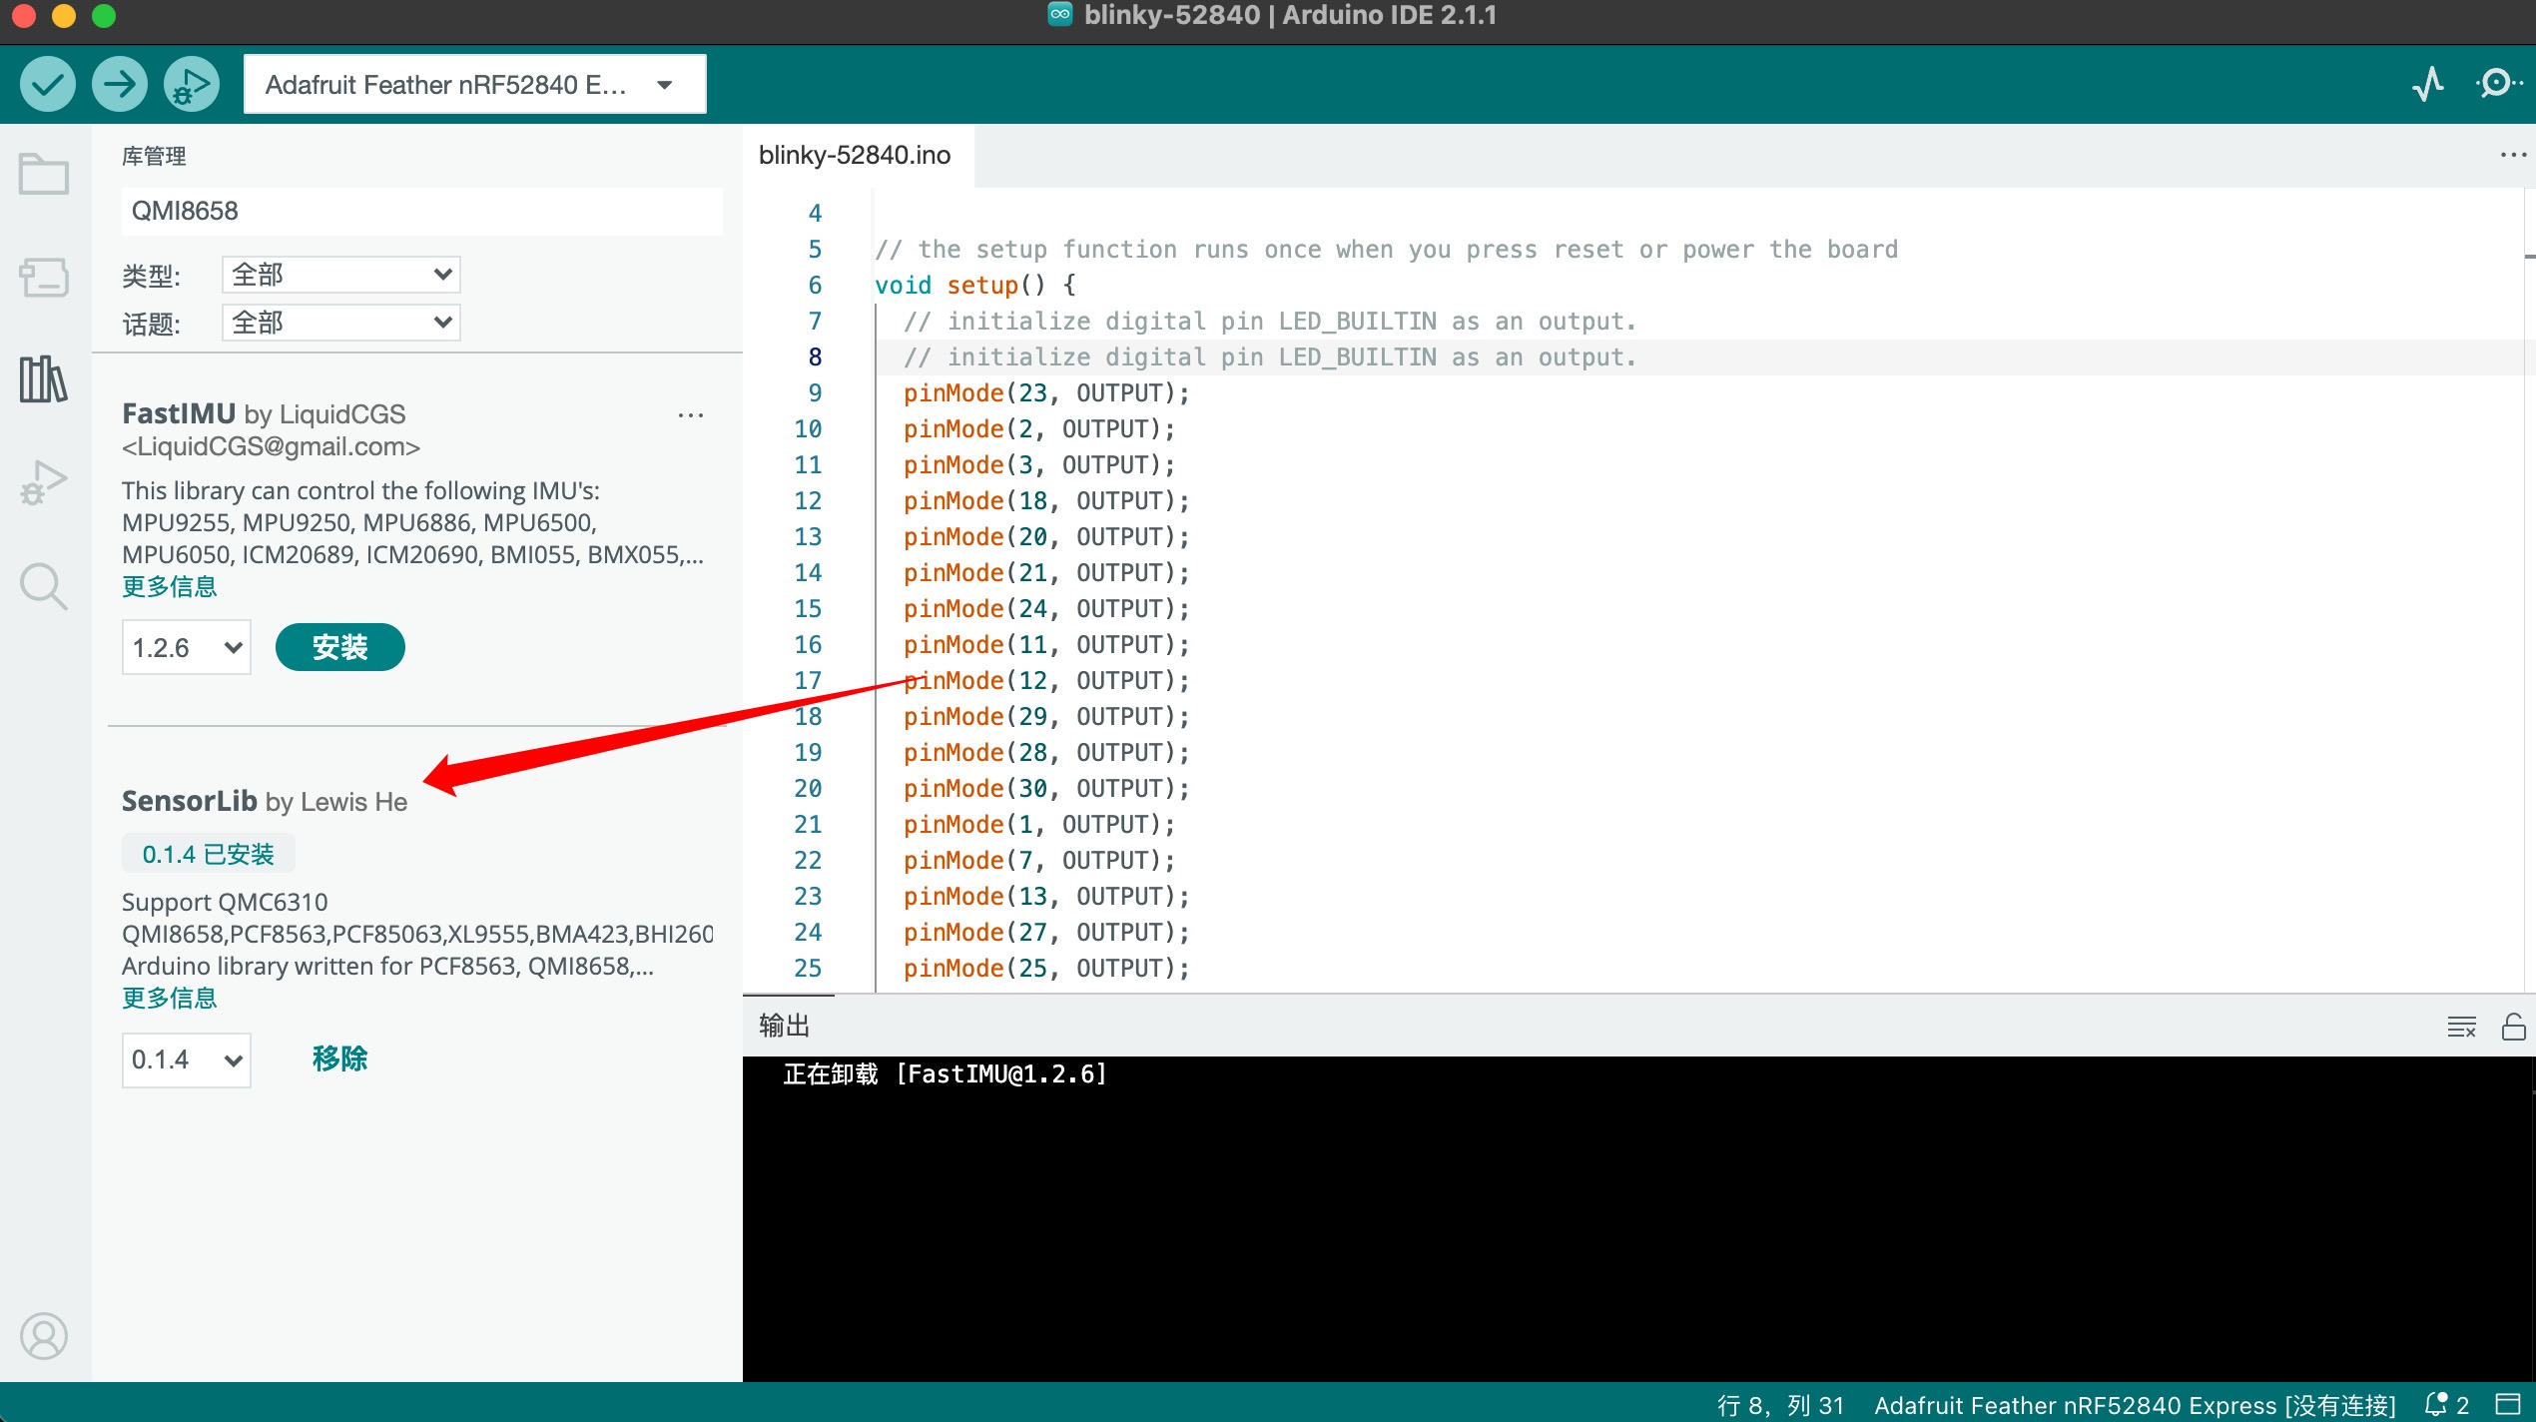Click the setup function comment on line 5
The image size is (2536, 1422).
pyautogui.click(x=1386, y=250)
